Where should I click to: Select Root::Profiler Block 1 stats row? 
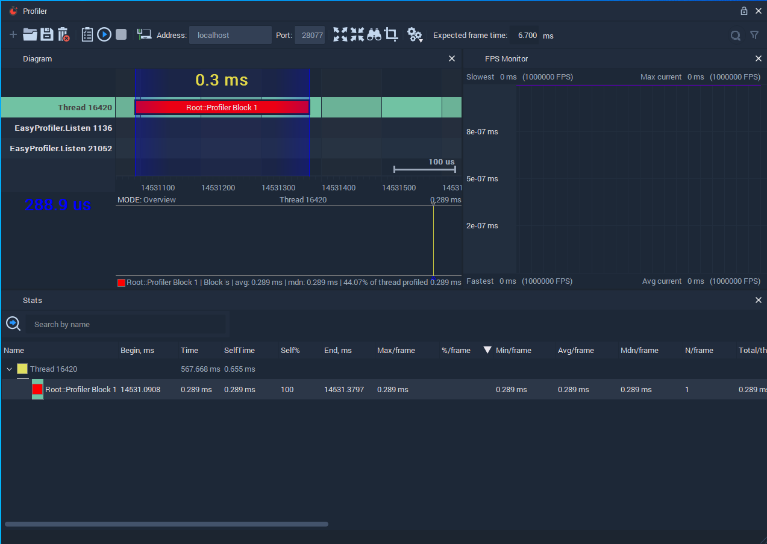[383, 389]
